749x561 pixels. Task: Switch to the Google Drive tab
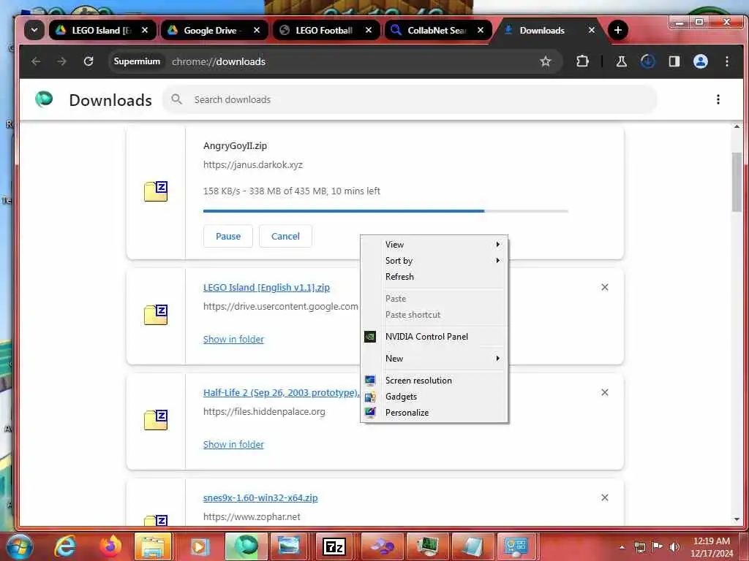[214, 30]
